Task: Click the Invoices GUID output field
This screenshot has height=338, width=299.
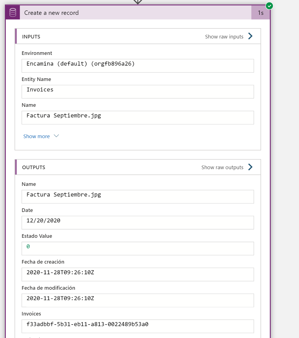Action: tap(138, 326)
